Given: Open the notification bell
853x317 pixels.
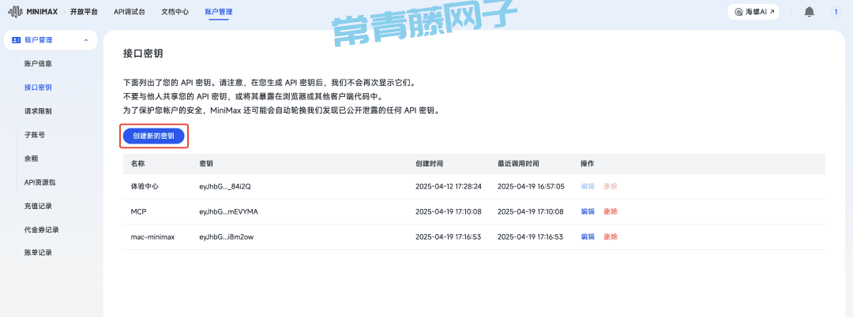Looking at the screenshot, I should click(x=809, y=12).
